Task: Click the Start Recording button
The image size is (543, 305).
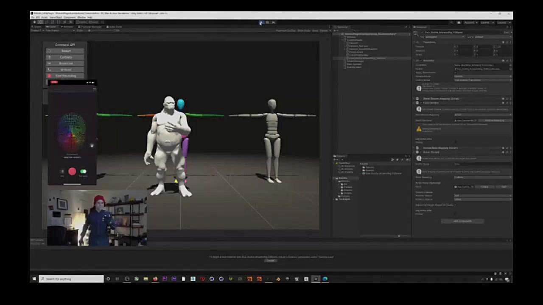Action: click(65, 76)
